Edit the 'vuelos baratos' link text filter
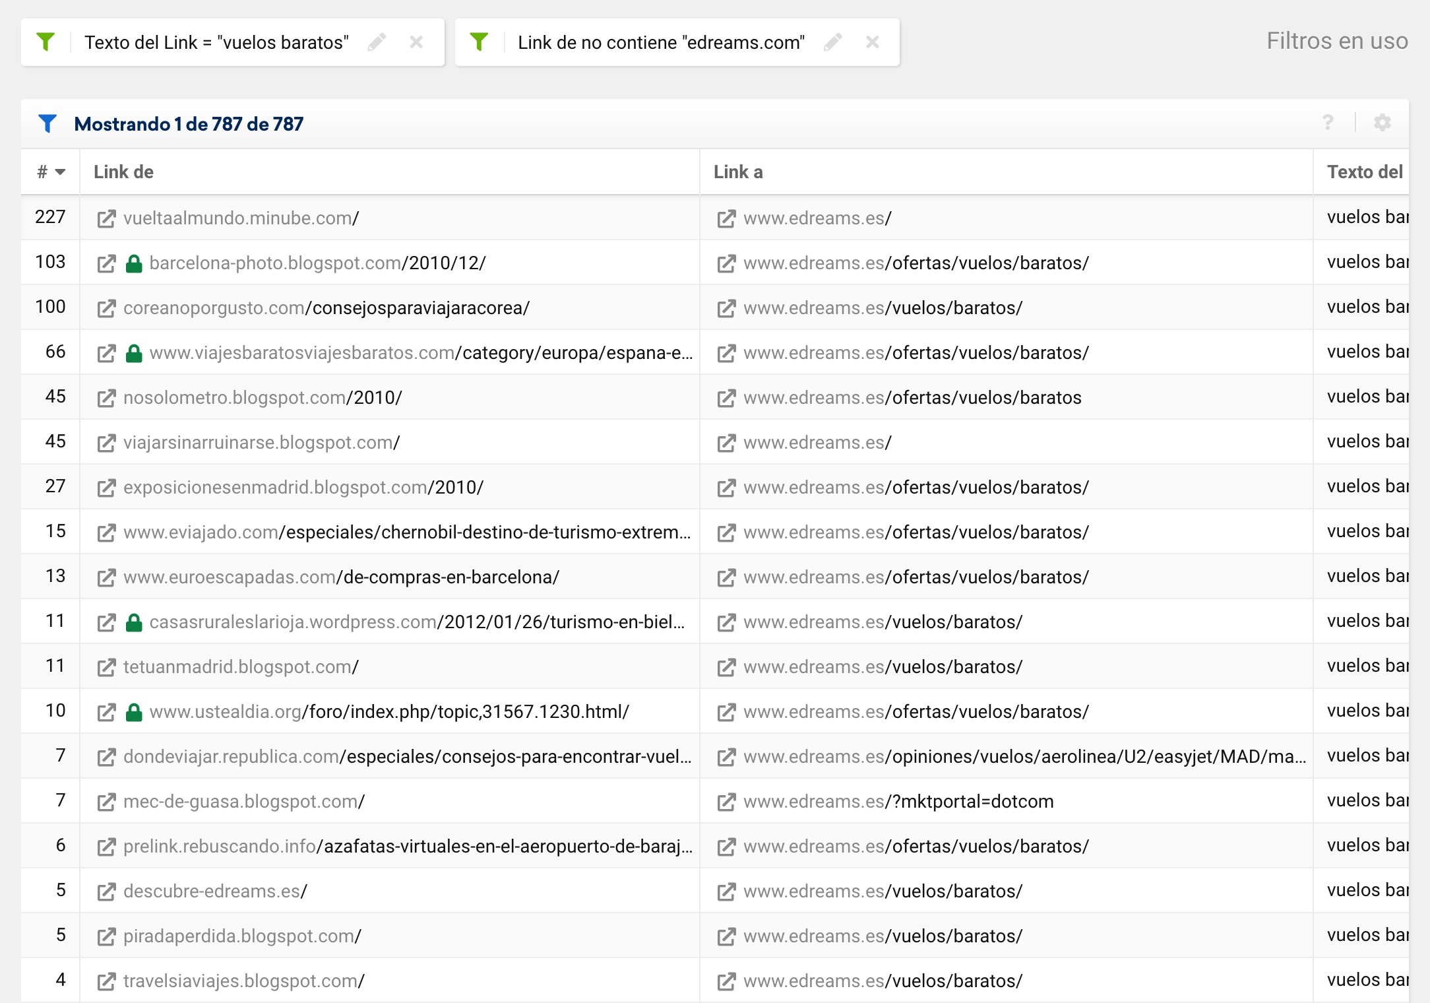Image resolution: width=1430 pixels, height=1003 pixels. [377, 42]
